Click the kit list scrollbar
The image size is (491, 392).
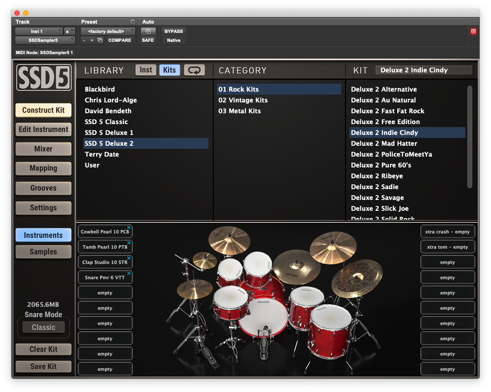click(469, 137)
